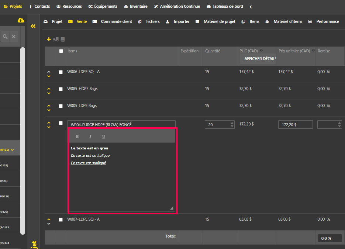Click the grey list document icon in the toolbar
345x249 pixels.
coord(63,39)
